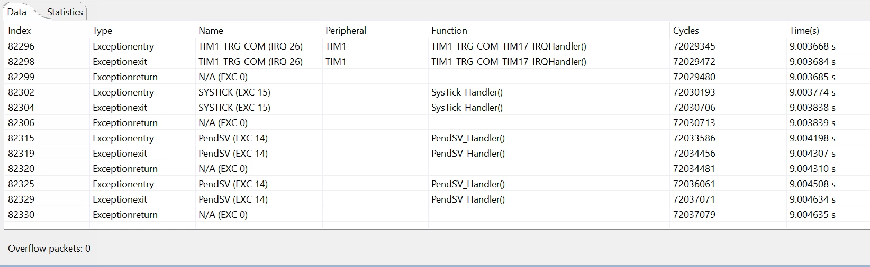Click Exceptionentry type in row 82315
Viewport: 870px width, 267px height.
[123, 138]
